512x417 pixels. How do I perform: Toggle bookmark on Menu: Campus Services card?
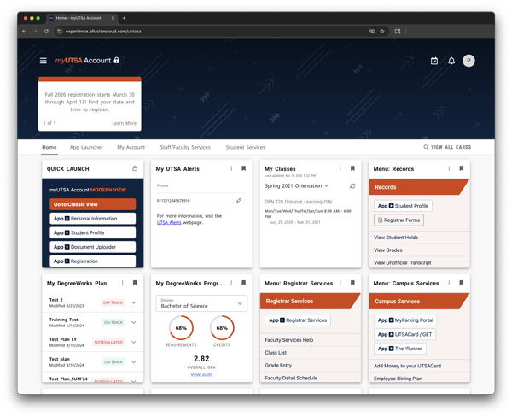click(x=461, y=283)
